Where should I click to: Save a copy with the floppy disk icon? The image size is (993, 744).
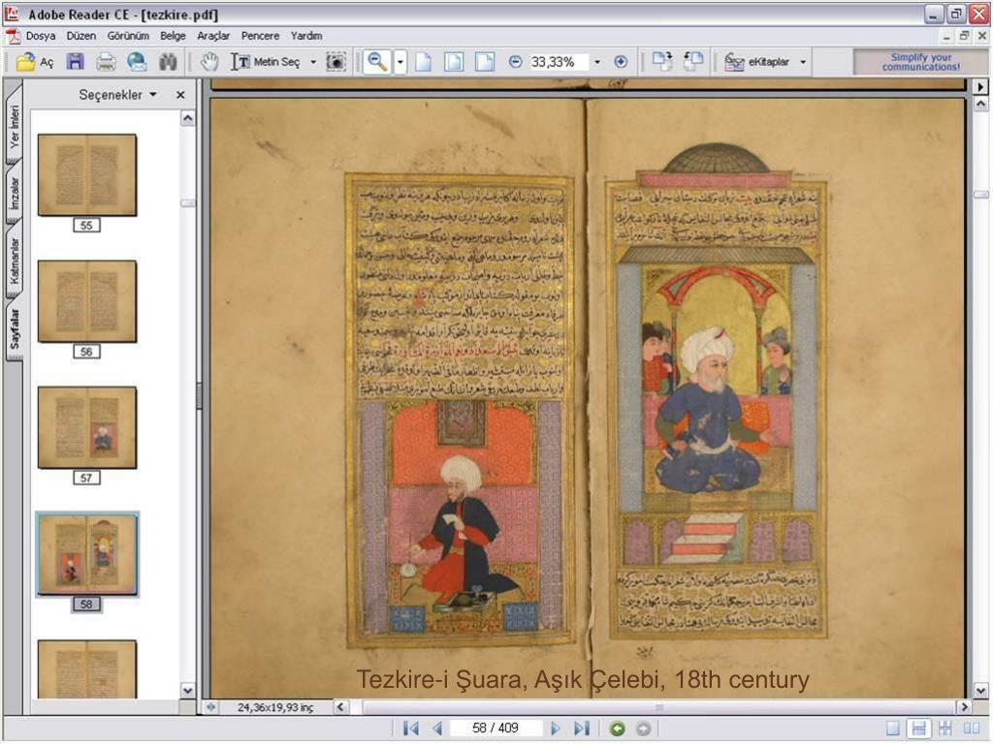point(76,62)
